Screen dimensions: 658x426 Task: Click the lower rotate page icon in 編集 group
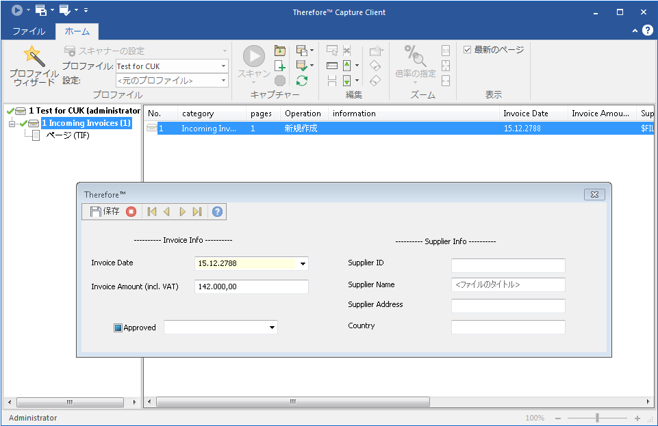375,81
